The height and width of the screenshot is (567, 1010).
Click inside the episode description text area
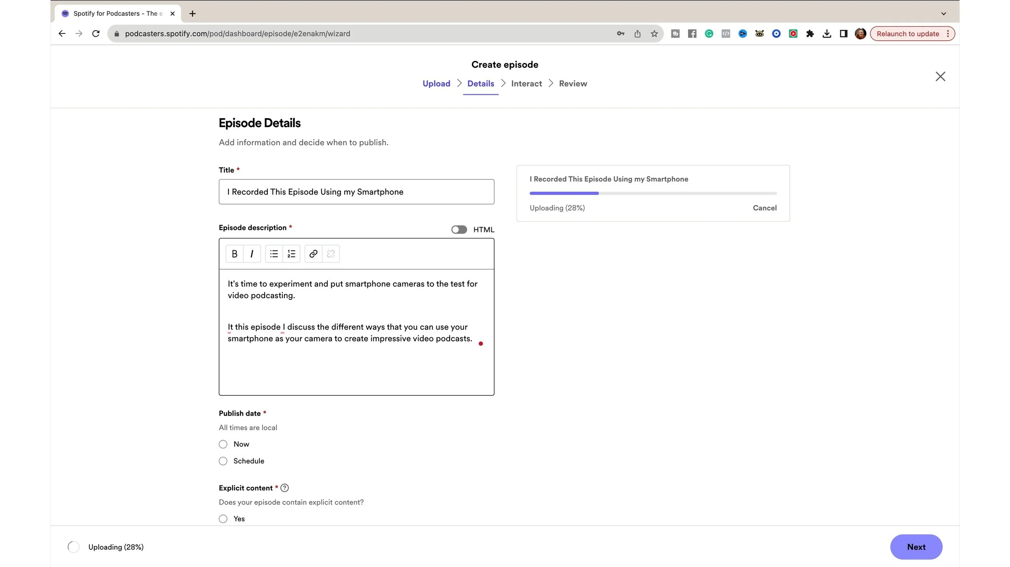(x=356, y=332)
